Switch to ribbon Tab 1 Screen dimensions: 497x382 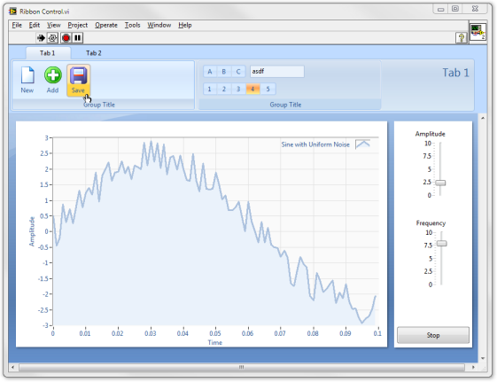click(48, 53)
